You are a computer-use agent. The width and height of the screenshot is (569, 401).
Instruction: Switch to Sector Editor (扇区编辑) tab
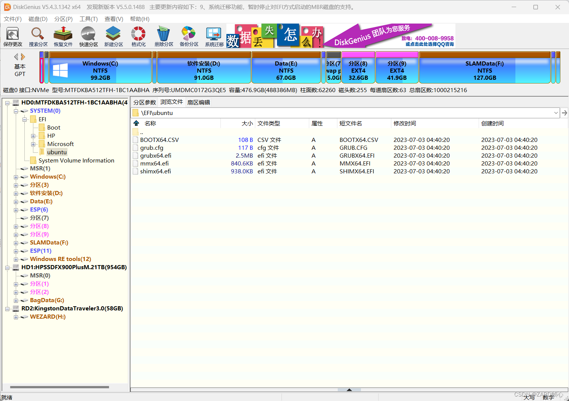199,102
